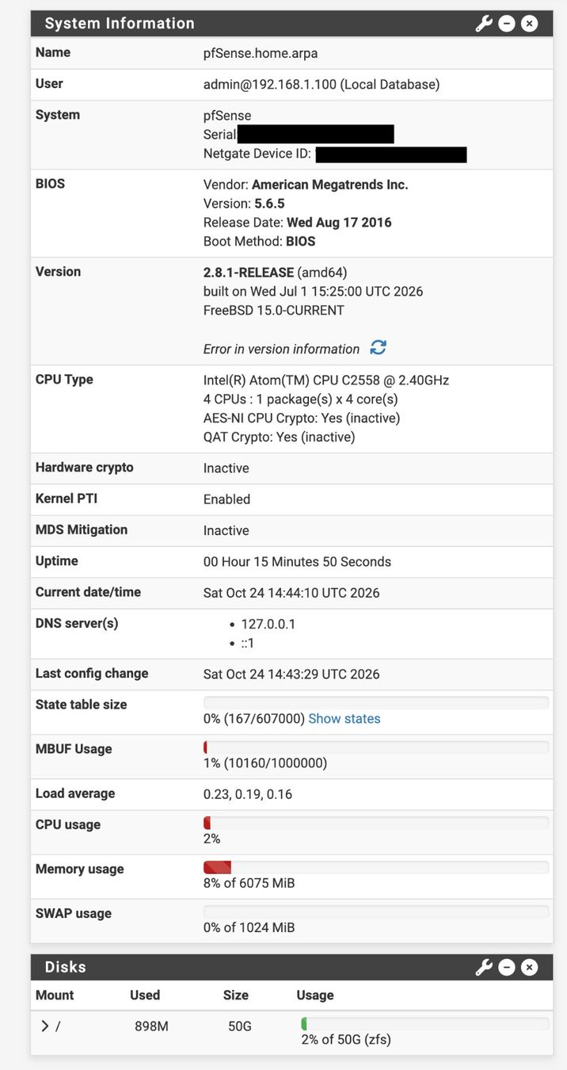Select the Hardware crypto label
This screenshot has height=1070, width=567.
tap(85, 468)
